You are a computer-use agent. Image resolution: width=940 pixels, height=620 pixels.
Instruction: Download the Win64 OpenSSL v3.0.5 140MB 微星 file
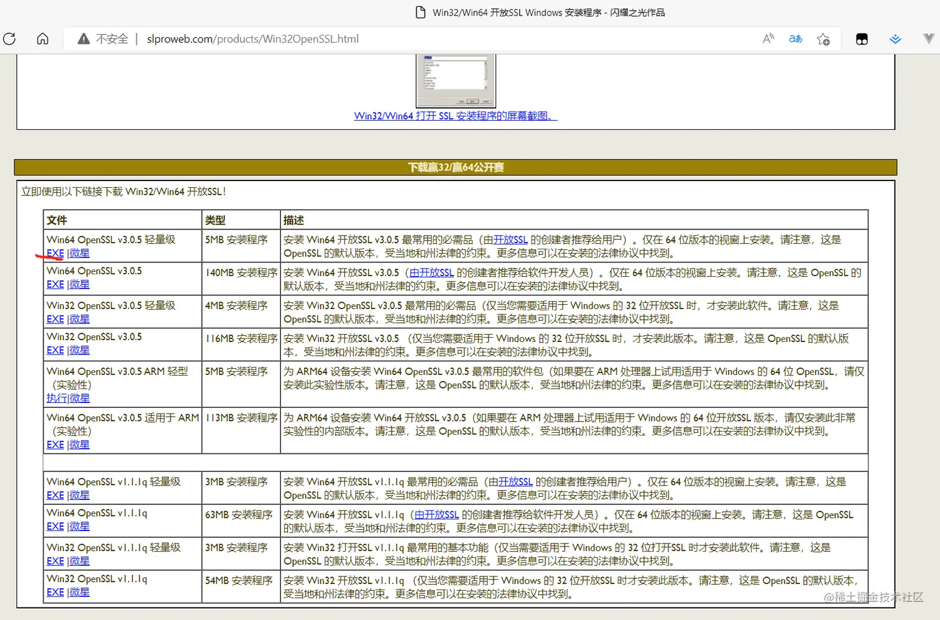click(79, 284)
